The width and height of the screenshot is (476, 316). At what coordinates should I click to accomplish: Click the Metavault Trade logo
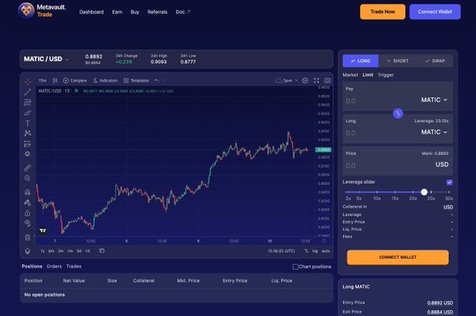pyautogui.click(x=42, y=11)
